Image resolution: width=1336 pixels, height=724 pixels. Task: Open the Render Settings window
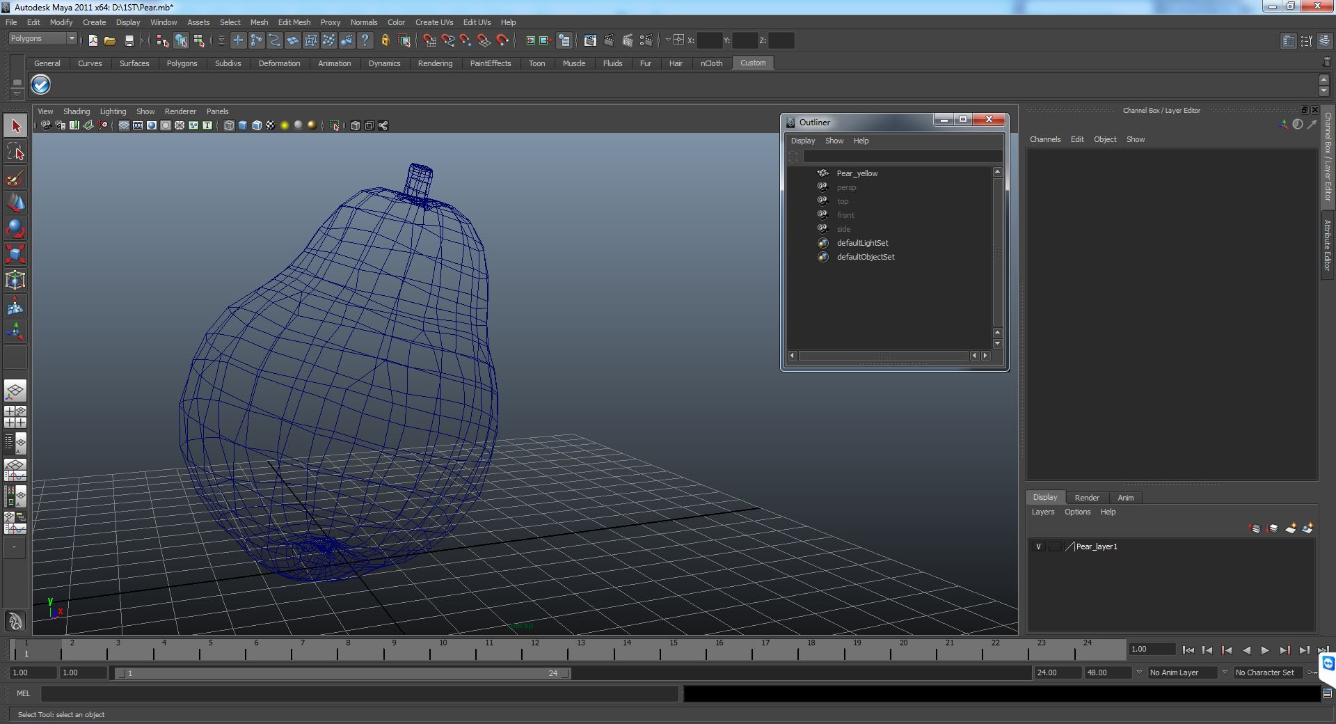click(646, 40)
